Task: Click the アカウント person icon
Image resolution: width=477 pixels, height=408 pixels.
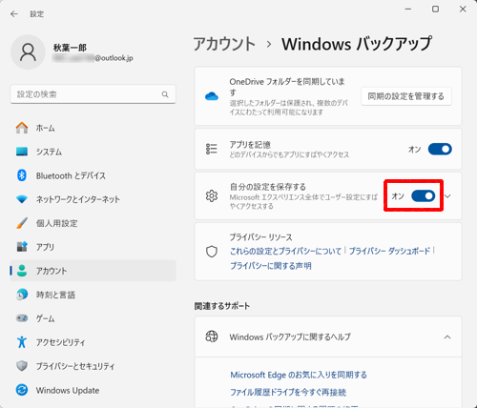Action: point(22,271)
